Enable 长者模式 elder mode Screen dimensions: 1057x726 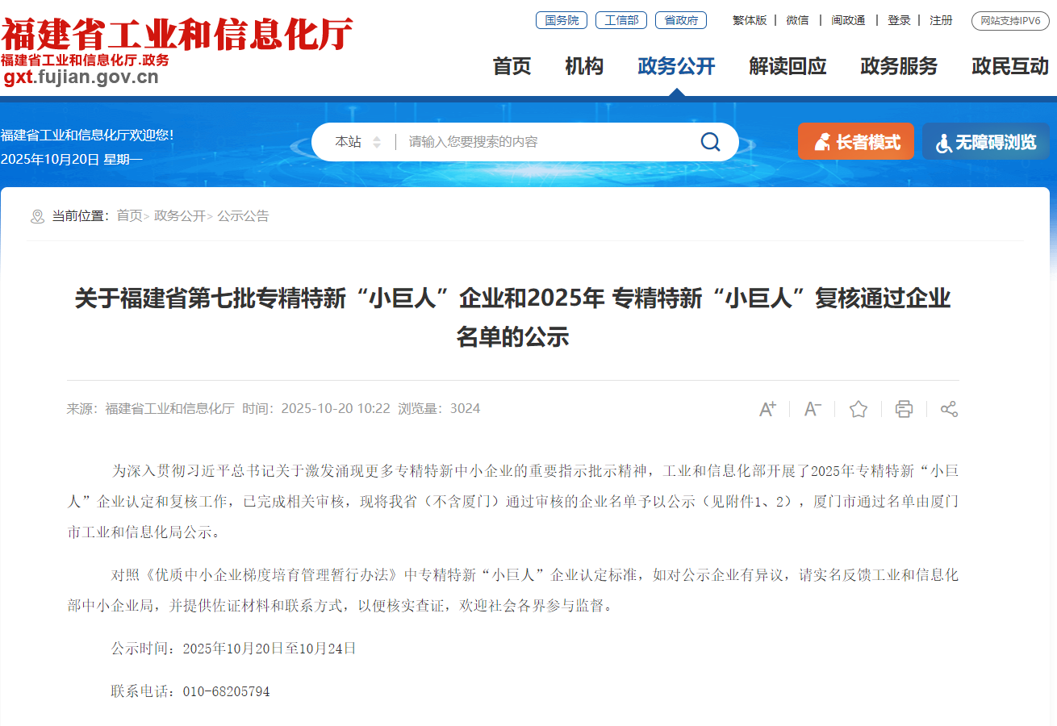click(856, 142)
